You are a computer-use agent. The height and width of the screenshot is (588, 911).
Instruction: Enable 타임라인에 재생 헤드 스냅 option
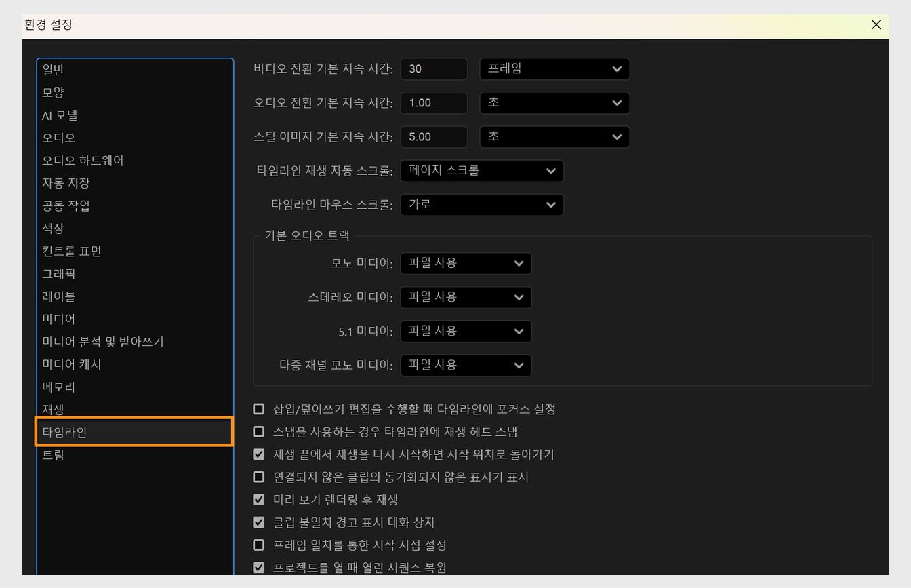(x=258, y=431)
